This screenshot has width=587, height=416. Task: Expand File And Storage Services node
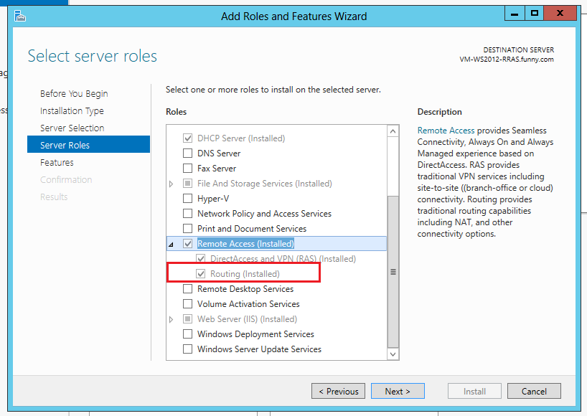click(x=171, y=184)
